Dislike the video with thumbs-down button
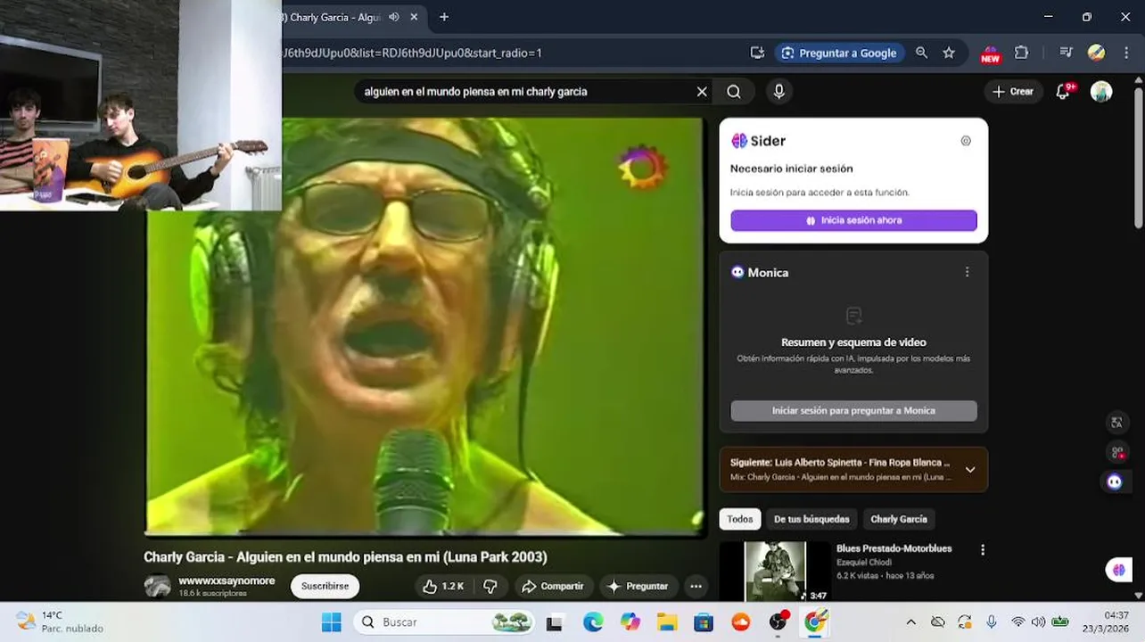This screenshot has width=1145, height=642. (x=490, y=586)
